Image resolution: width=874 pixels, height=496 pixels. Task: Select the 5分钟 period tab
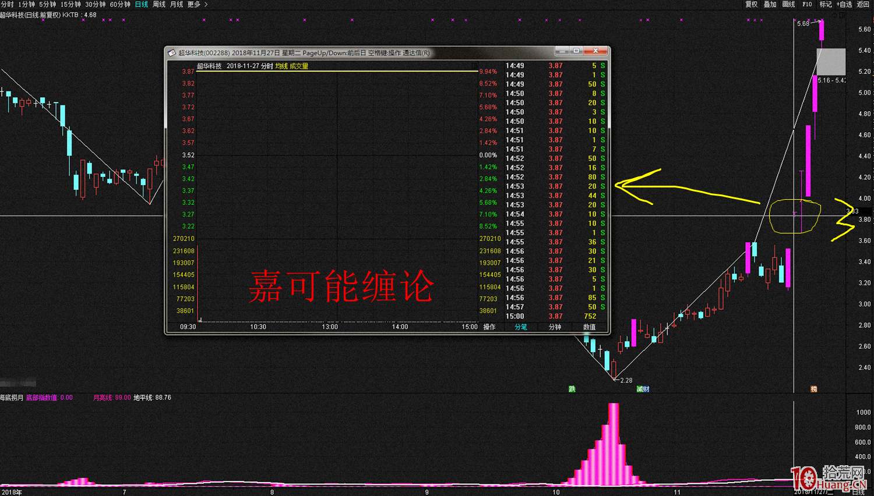pos(48,4)
